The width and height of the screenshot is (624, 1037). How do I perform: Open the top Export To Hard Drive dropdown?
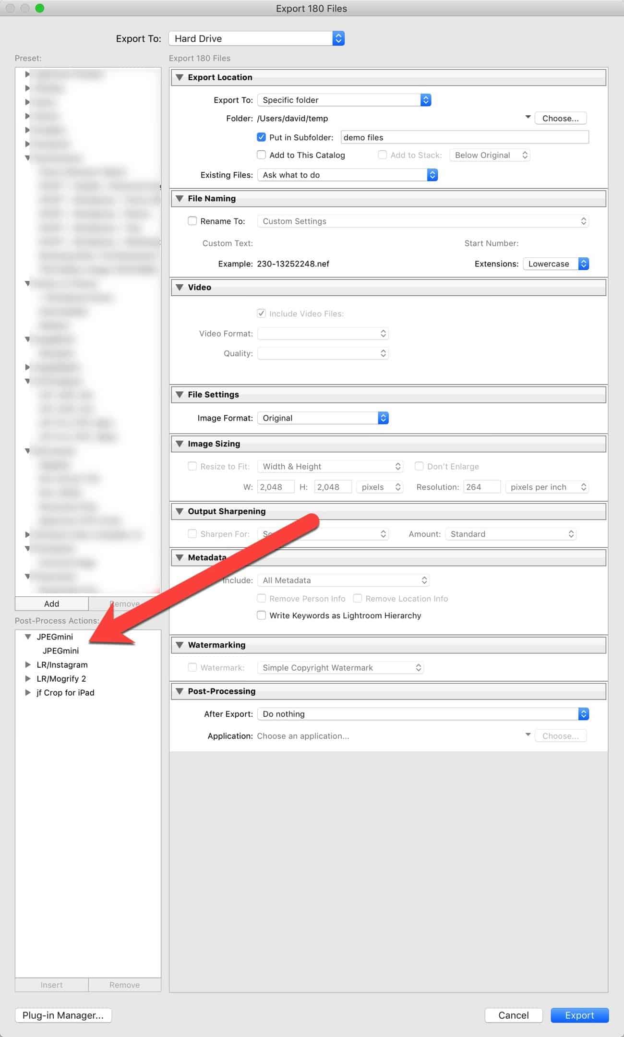(256, 38)
